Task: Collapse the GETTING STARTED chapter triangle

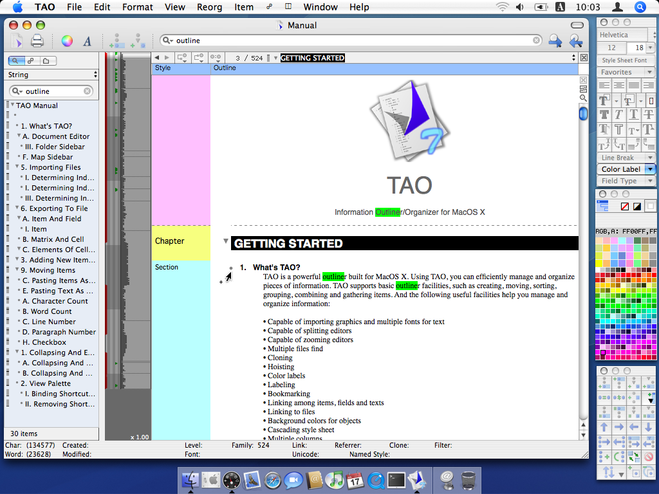Action: [x=226, y=242]
